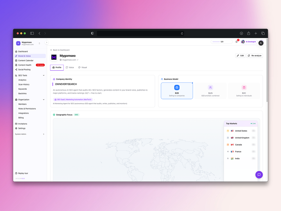281x211 pixels.
Task: Click the GSC badge
Action: 76,115
